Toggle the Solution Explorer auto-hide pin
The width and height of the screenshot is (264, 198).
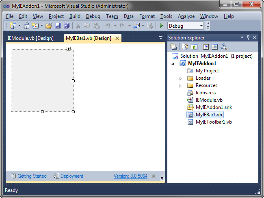248,37
